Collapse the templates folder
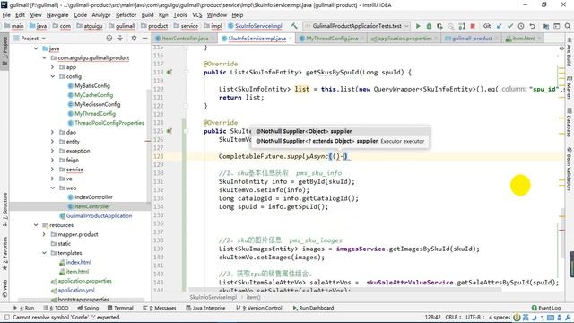Image resolution: width=574 pixels, height=323 pixels. click(x=44, y=253)
